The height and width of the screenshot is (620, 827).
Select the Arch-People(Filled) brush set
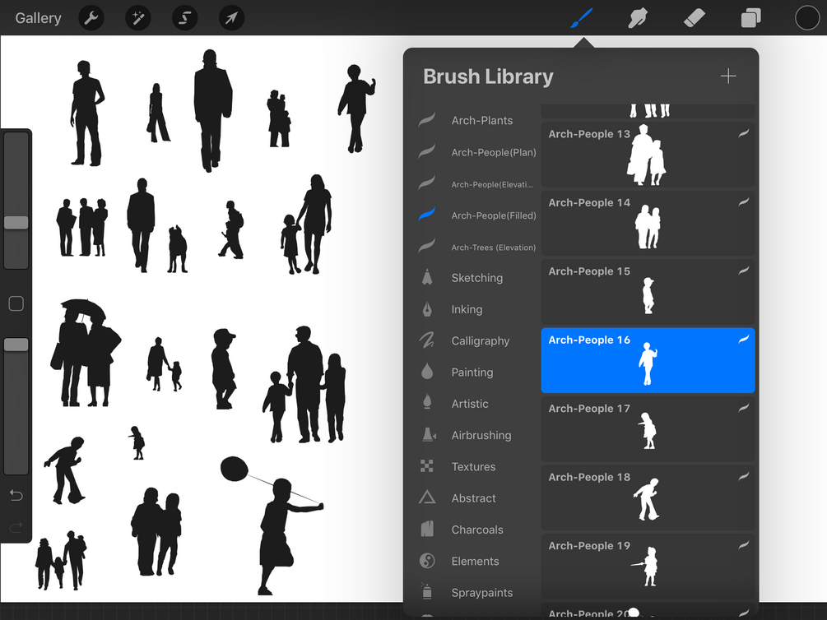pyautogui.click(x=477, y=215)
